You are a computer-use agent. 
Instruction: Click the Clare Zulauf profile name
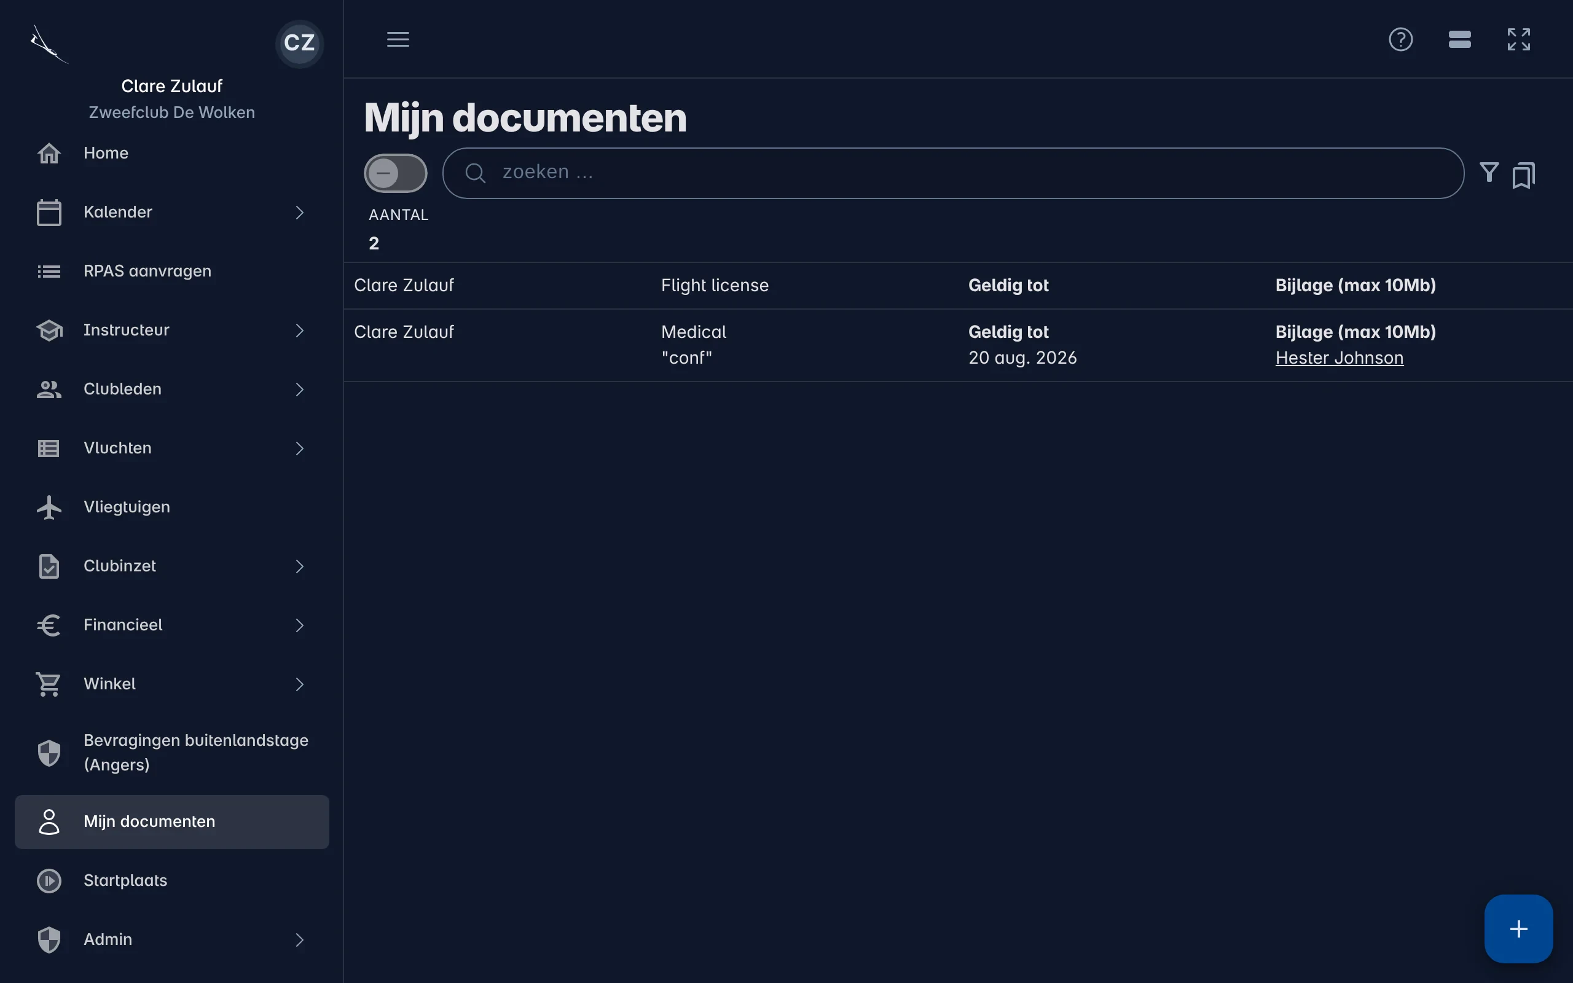click(x=171, y=87)
